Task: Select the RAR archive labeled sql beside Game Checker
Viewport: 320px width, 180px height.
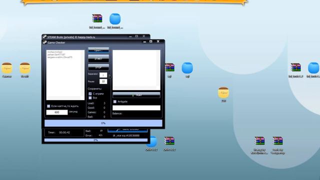Action: point(170,67)
